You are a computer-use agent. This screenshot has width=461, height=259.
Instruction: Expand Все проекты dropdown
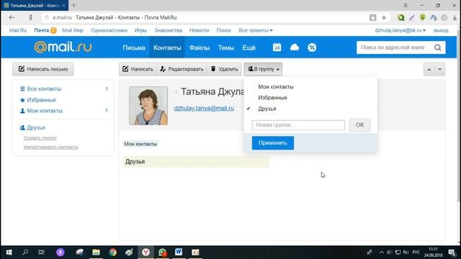pyautogui.click(x=256, y=30)
